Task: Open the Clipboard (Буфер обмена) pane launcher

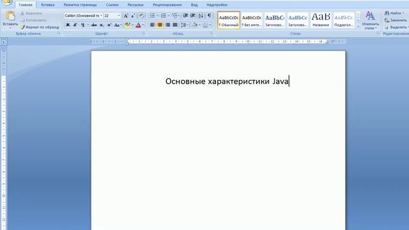Action: [x=59, y=34]
